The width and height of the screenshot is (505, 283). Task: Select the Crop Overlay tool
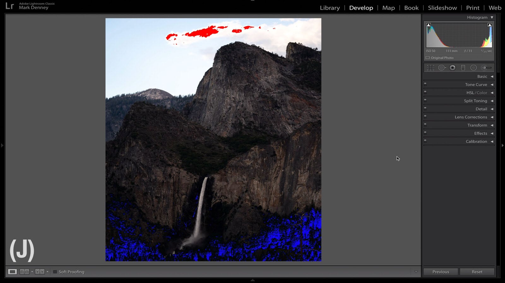click(431, 68)
